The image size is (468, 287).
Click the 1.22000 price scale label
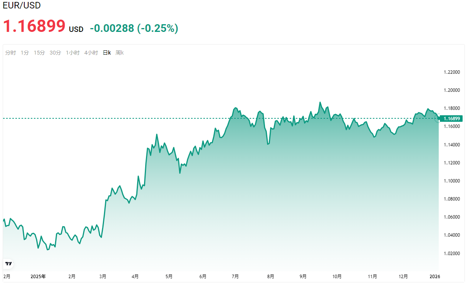coord(452,72)
